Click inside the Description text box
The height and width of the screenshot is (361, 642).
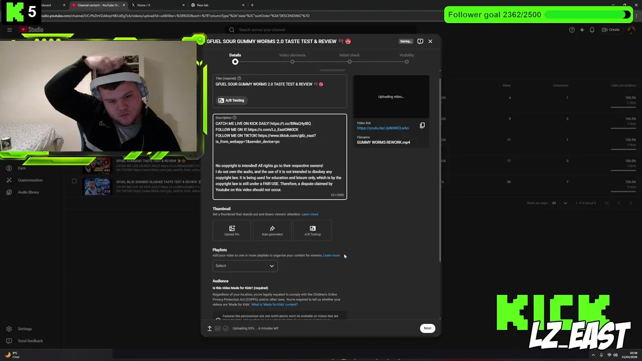click(x=279, y=156)
